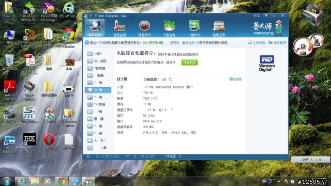The image size is (331, 186).
Task: Open the PDF document on the desktop
Action: click(x=29, y=64)
